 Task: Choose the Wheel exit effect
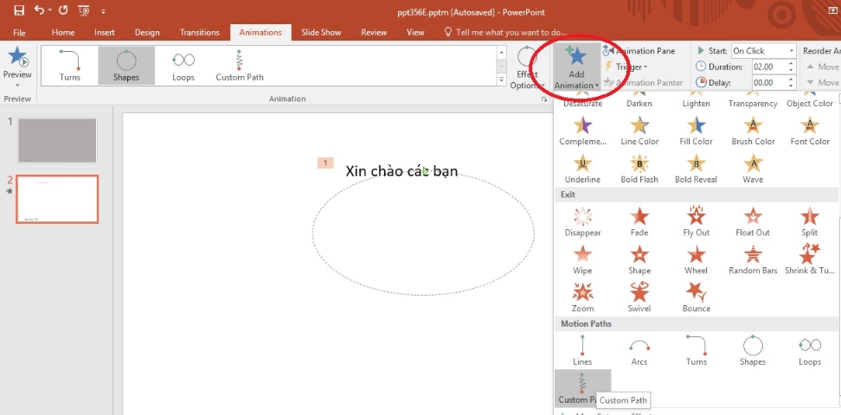coord(697,259)
